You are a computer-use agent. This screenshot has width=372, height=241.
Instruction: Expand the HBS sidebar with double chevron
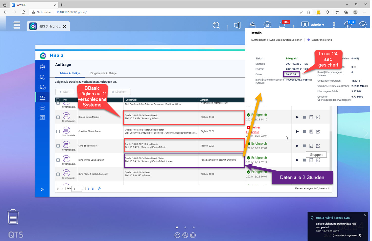[x=42, y=189]
